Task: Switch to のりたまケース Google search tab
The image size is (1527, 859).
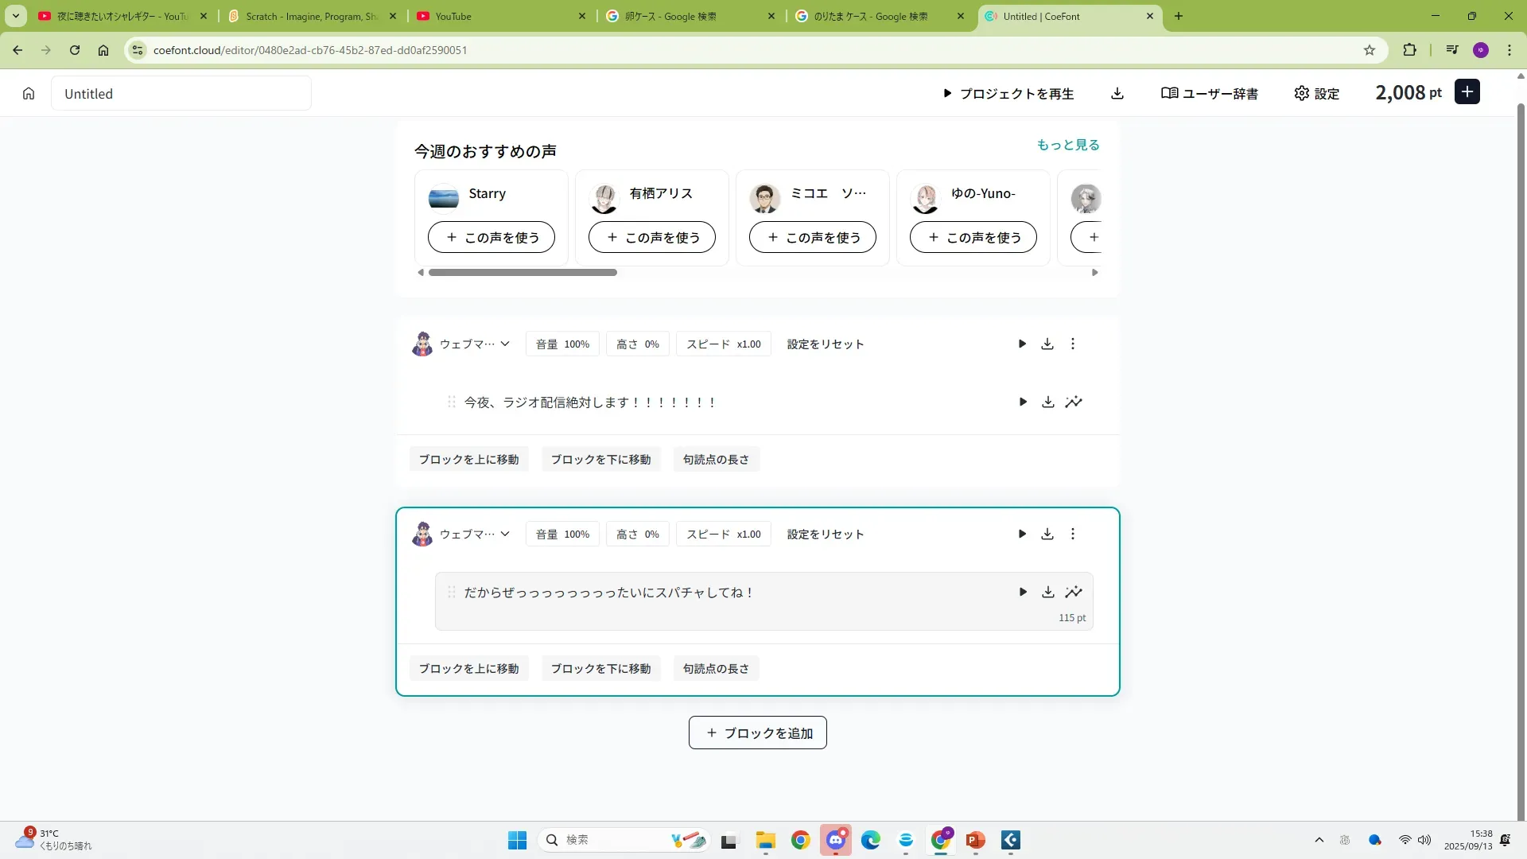Action: click(871, 16)
